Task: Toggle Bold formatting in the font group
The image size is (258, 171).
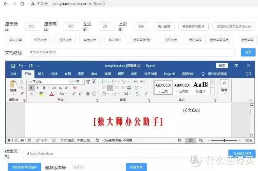Action: (x=31, y=88)
